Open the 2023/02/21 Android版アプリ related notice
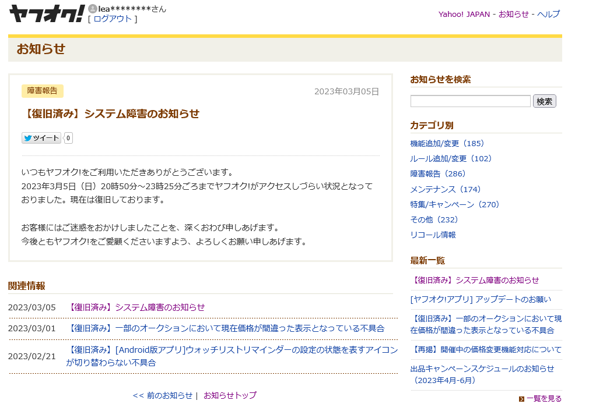This screenshot has height=411, width=589. 232,356
